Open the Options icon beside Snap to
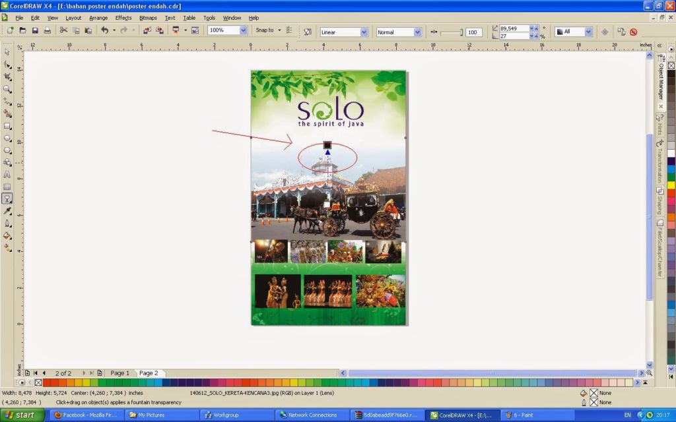This screenshot has height=422, width=676. tap(289, 30)
